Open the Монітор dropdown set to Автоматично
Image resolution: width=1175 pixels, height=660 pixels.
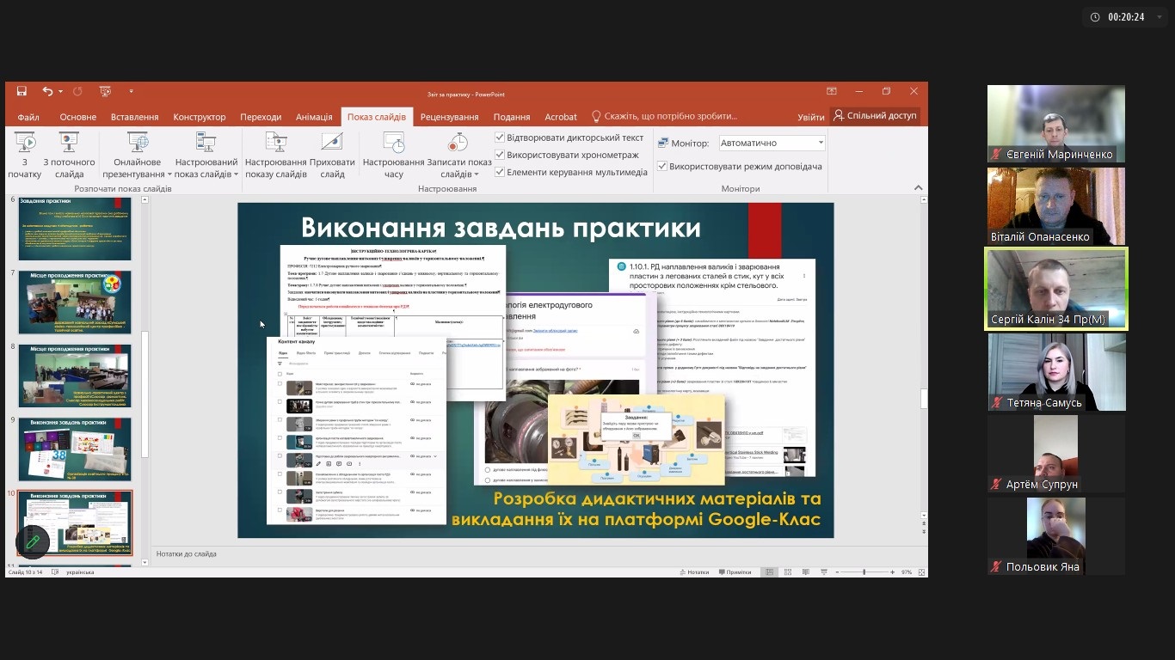tap(771, 143)
